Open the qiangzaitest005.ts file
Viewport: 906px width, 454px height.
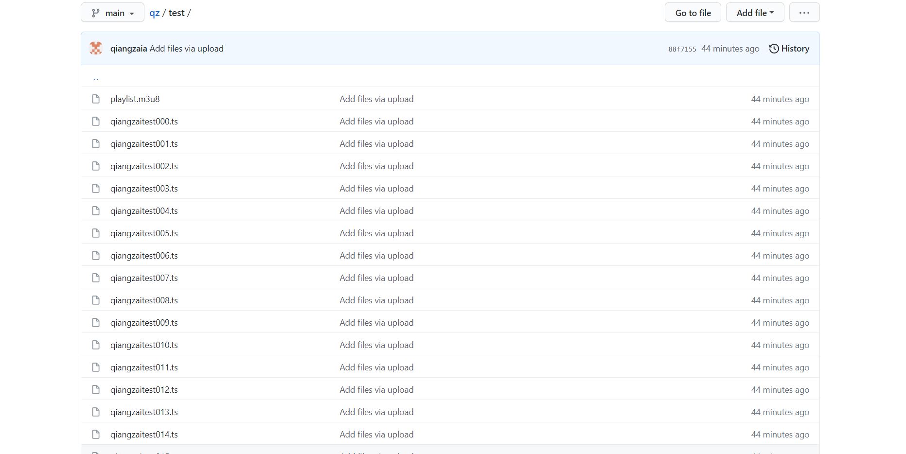pyautogui.click(x=144, y=233)
